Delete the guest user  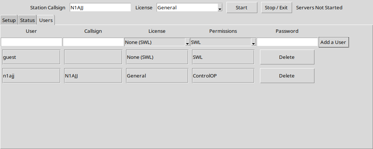click(287, 57)
